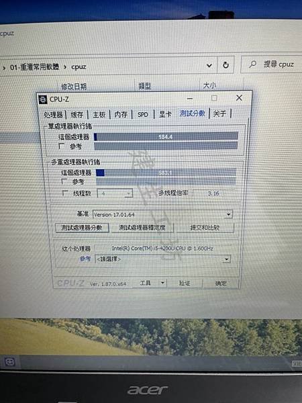This screenshot has width=302, height=403.
Task: Open the 关于 tab
Action: coord(219,114)
